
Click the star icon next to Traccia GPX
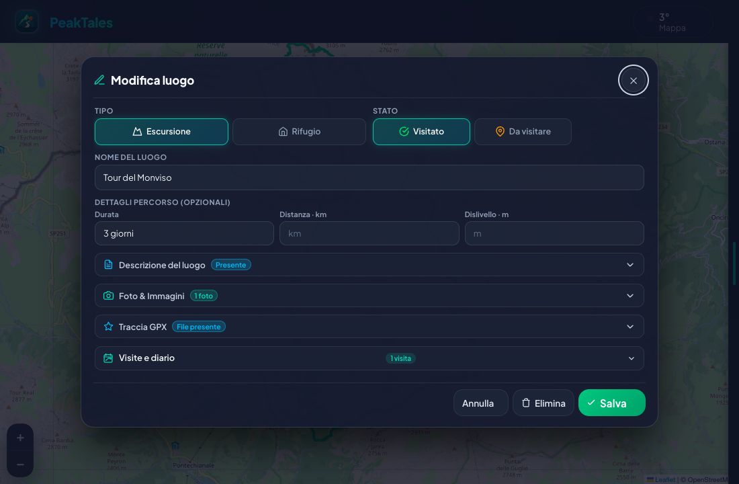pos(108,327)
